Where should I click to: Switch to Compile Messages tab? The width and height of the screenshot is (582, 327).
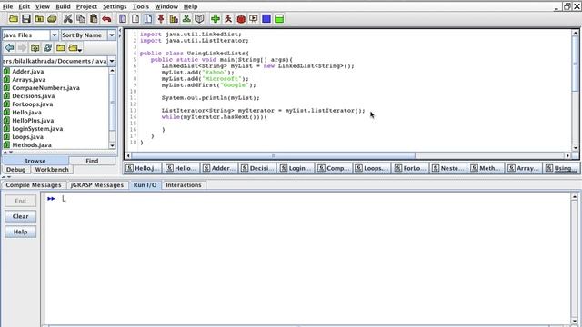pos(34,185)
